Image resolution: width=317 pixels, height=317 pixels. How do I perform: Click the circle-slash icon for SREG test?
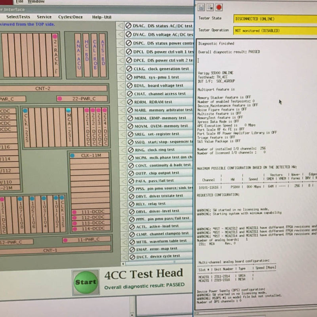click(131, 134)
